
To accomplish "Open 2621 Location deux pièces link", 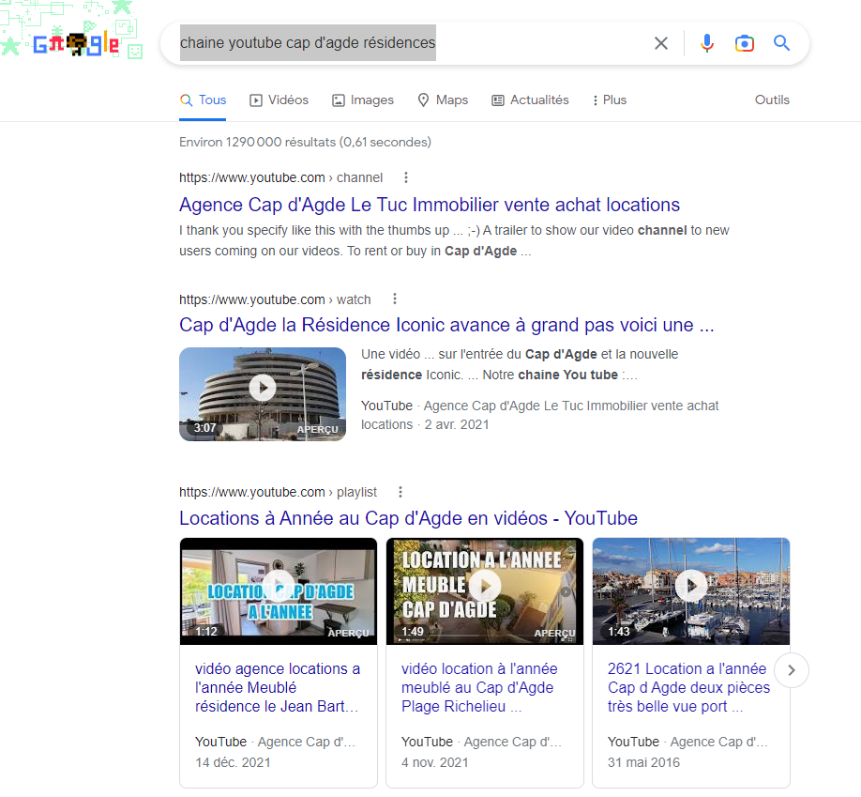I will [x=688, y=687].
